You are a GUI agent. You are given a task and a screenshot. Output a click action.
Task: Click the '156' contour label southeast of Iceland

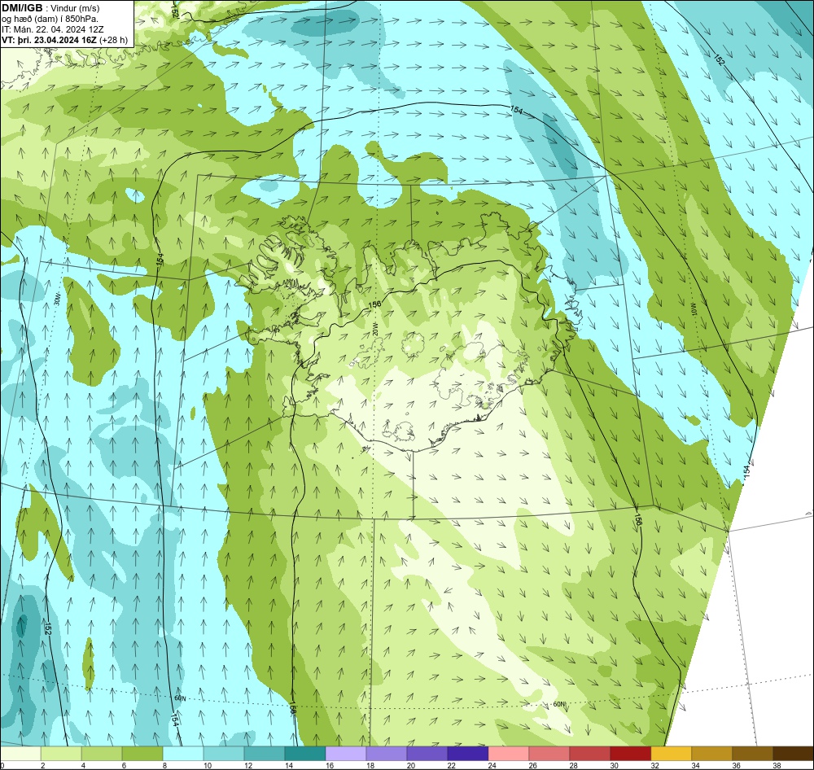pyautogui.click(x=637, y=518)
